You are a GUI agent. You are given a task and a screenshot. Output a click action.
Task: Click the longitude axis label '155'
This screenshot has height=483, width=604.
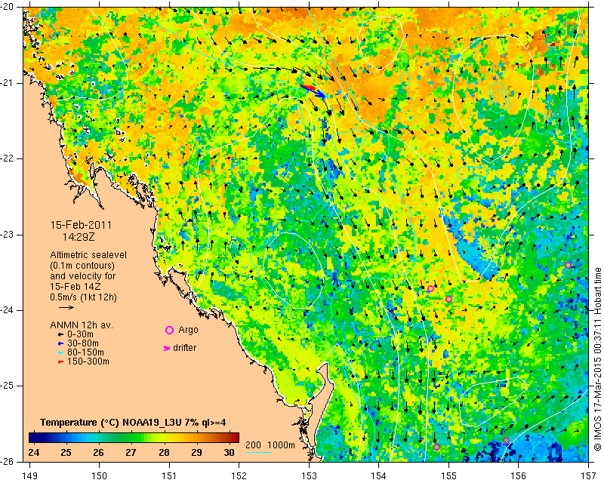pyautogui.click(x=448, y=476)
